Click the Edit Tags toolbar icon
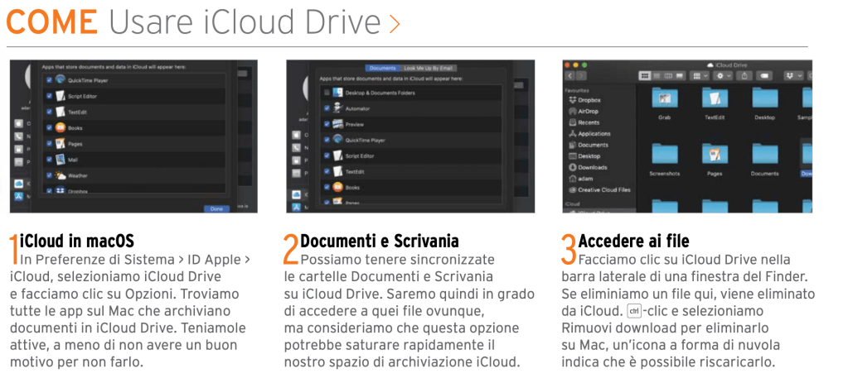848x378 pixels. coord(765,75)
